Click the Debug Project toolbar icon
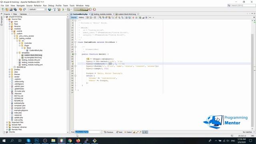Screen dimensions: 256x144 pos(69,10)
